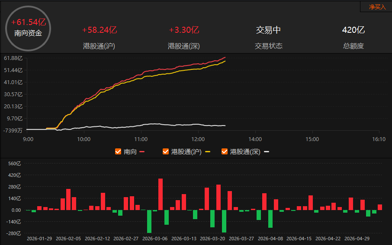The width and height of the screenshot is (392, 245).
Task: Click the 2026-01-29 date label
Action: [39, 239]
